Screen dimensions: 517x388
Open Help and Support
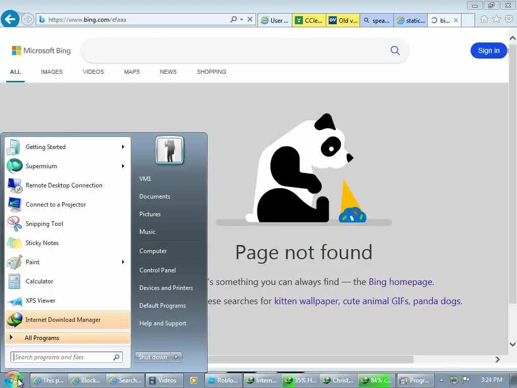click(x=163, y=323)
